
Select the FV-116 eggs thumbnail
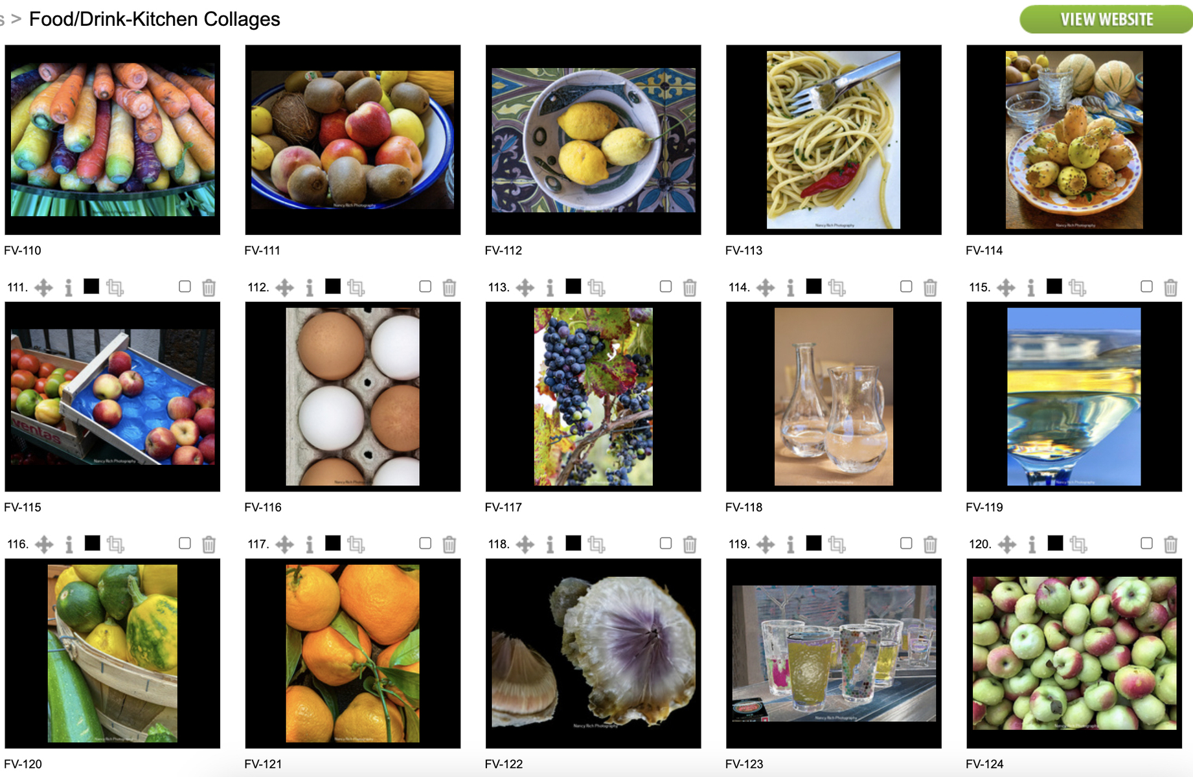tap(353, 396)
